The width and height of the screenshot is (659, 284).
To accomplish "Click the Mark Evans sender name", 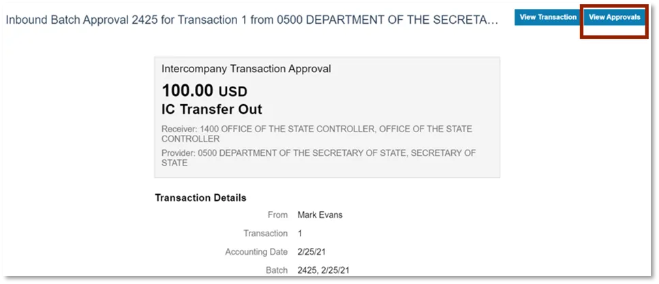I will (320, 215).
